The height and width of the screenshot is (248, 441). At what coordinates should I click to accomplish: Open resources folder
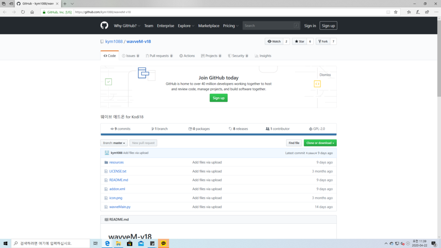tap(116, 163)
